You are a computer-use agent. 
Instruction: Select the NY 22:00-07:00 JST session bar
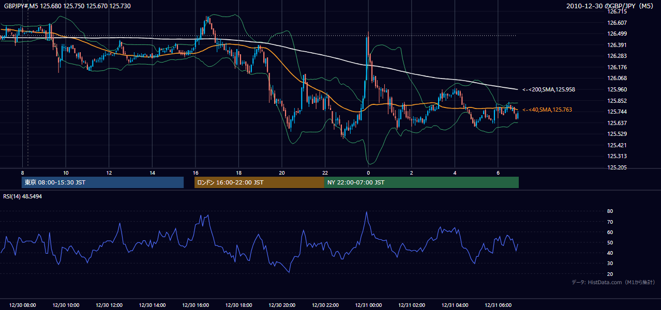coord(422,182)
